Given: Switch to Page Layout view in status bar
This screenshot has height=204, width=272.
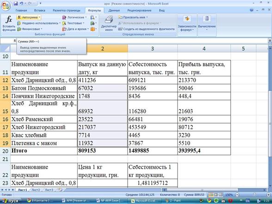Looking at the screenshot, I should click(x=216, y=195).
